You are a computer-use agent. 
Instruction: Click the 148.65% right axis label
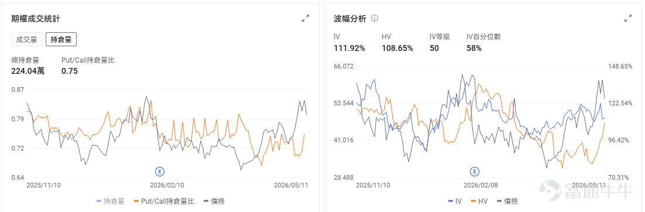[x=620, y=66]
